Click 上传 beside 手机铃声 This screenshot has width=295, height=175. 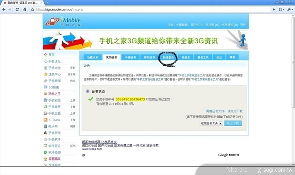73,107
